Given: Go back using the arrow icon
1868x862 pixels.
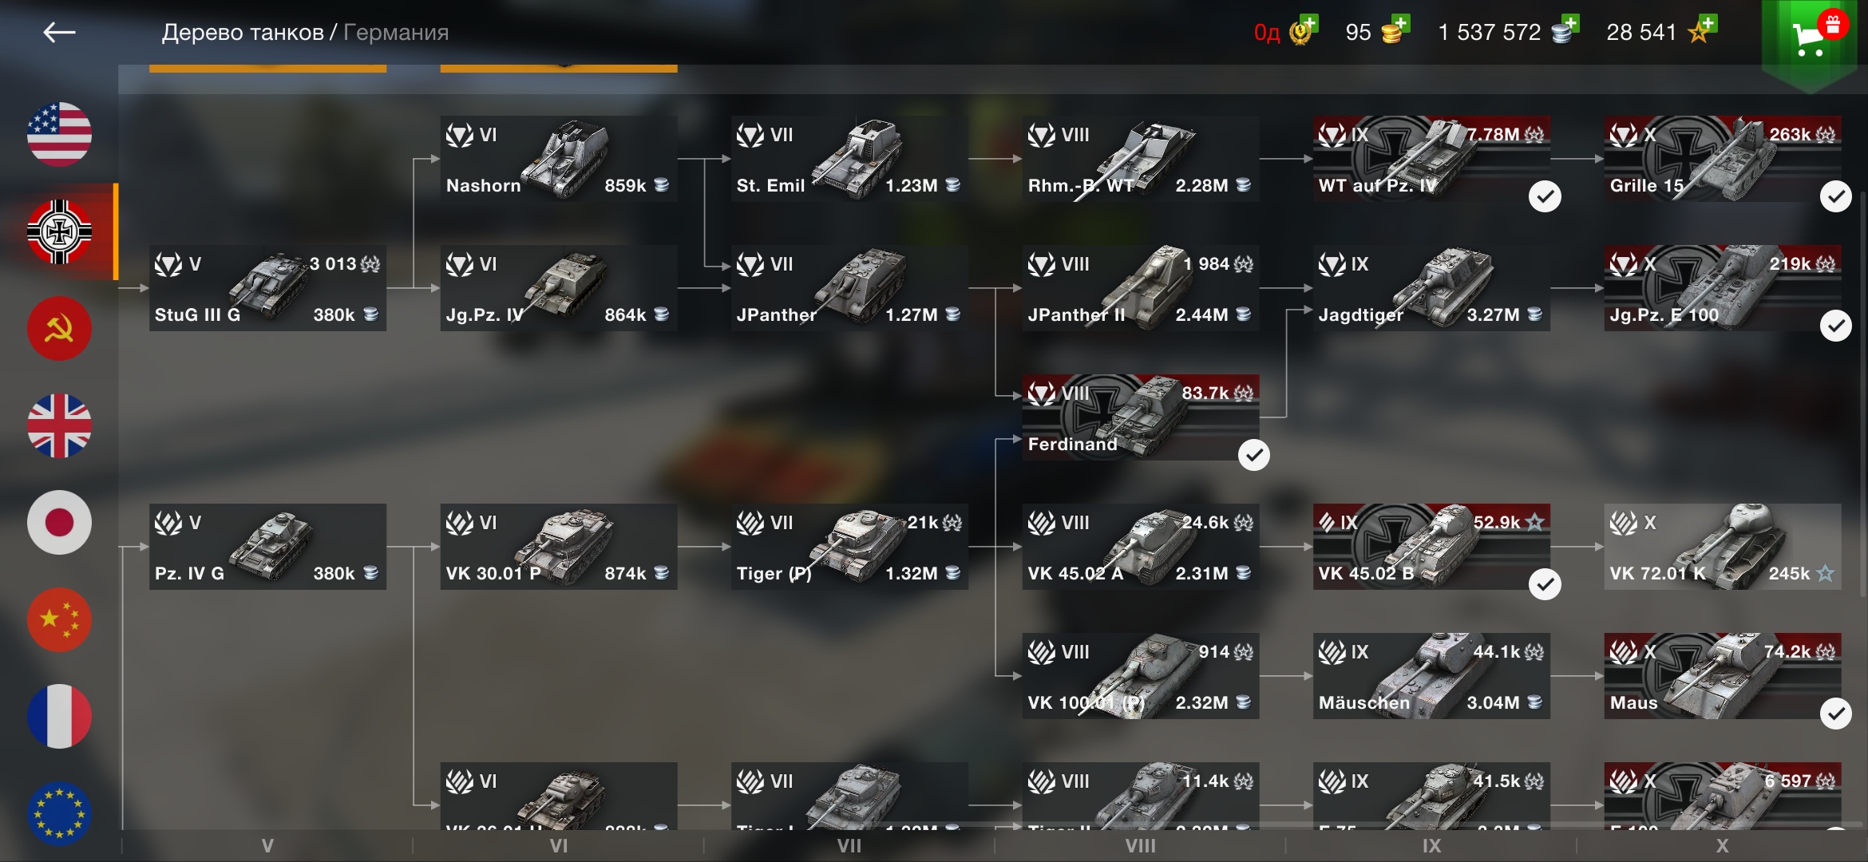Looking at the screenshot, I should (59, 32).
